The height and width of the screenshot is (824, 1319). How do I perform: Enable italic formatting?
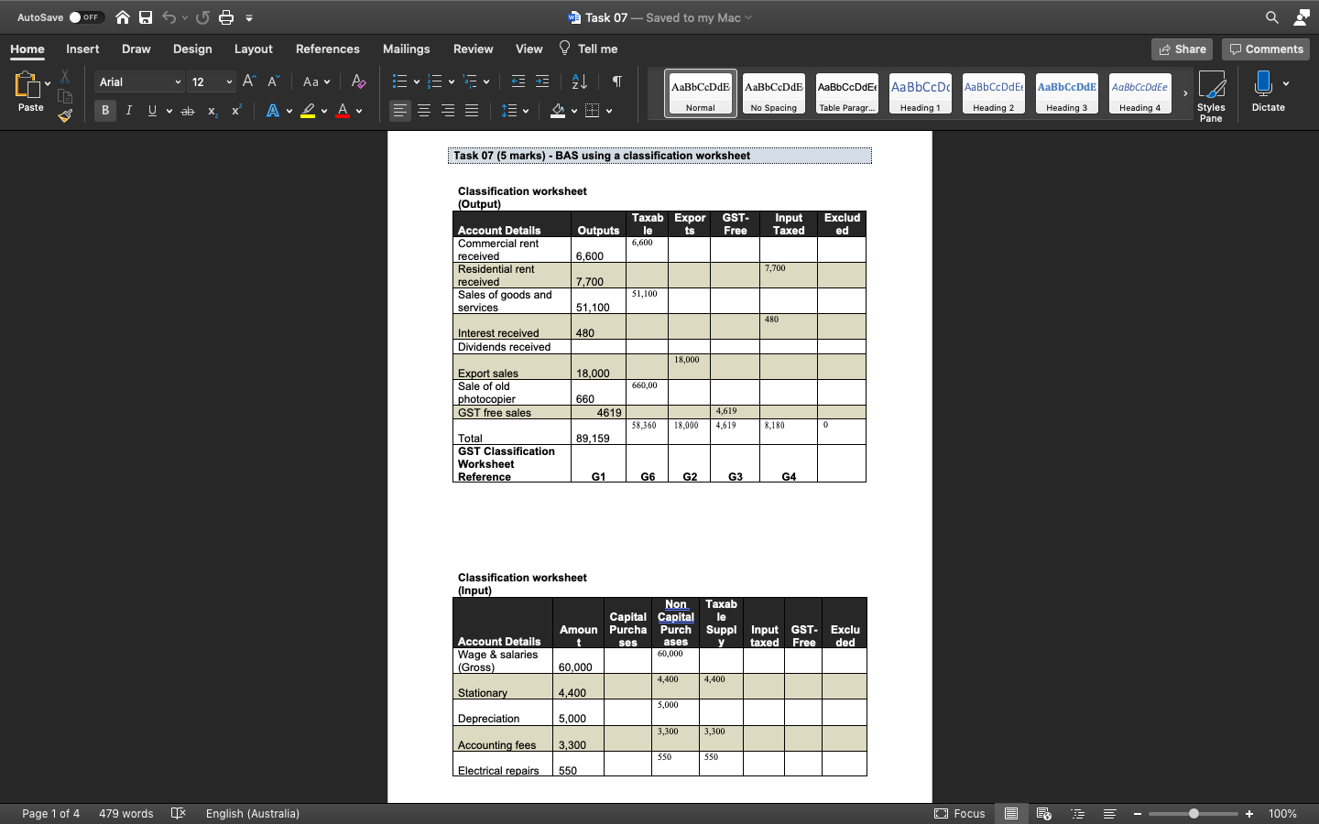pyautogui.click(x=129, y=110)
